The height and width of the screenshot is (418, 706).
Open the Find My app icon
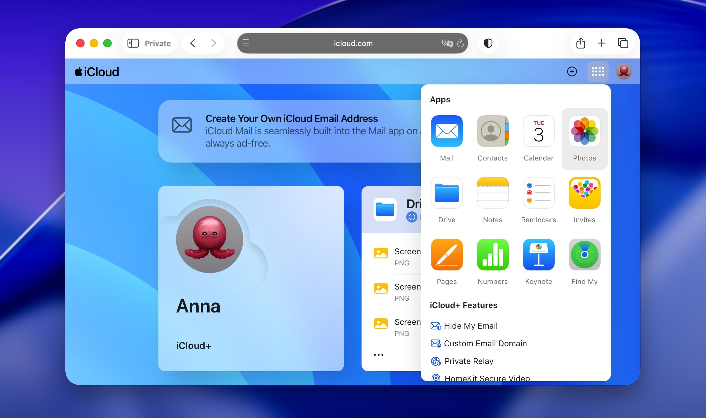click(584, 255)
